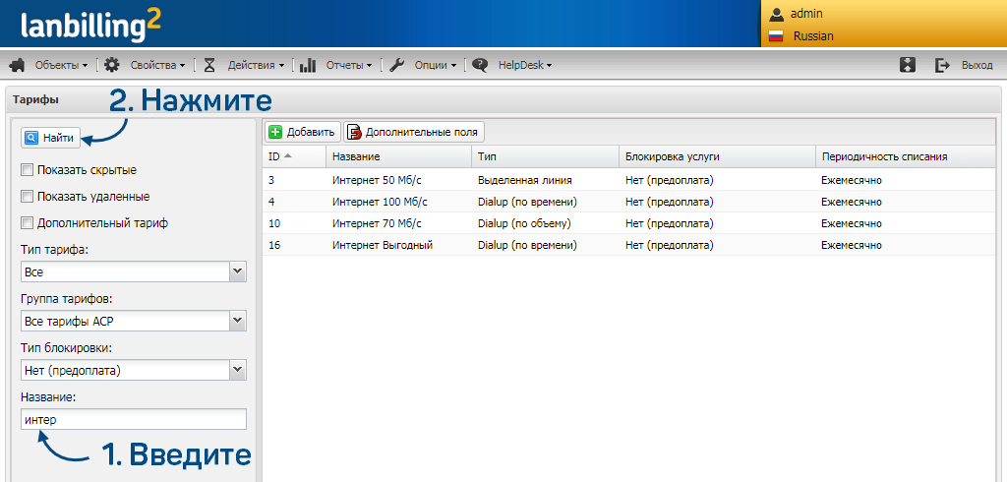
Task: Select the Russian language label
Action: point(813,36)
